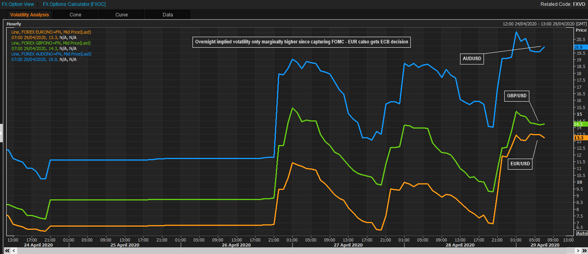Viewport: 588px width, 254px height.
Task: Open the Hourly interval selector
Action: click(14, 24)
